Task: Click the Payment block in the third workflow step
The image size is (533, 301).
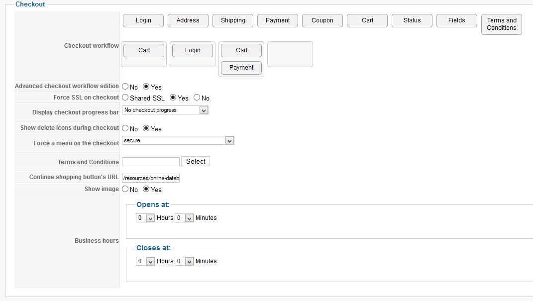Action: (x=241, y=68)
